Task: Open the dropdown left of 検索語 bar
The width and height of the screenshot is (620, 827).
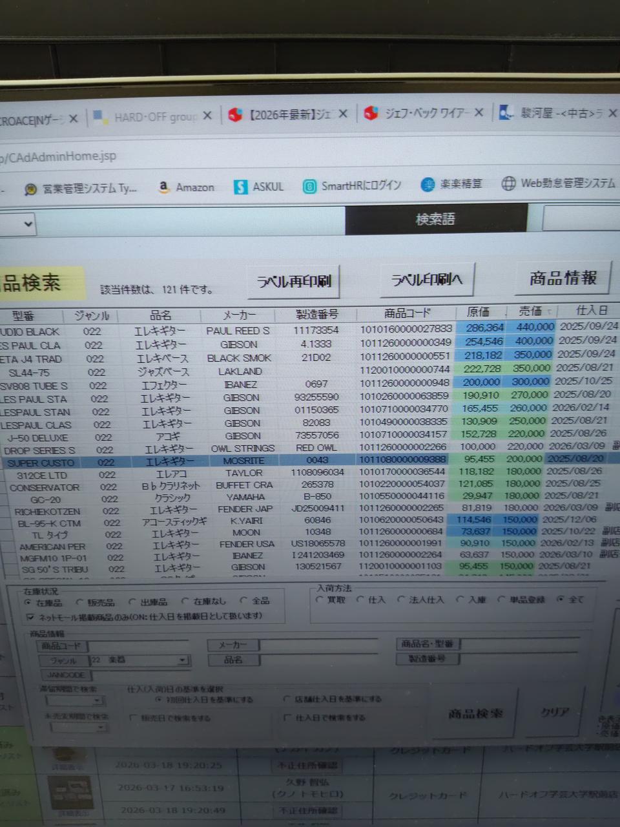Action: [x=28, y=224]
